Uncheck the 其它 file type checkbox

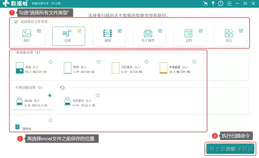pos(241,31)
